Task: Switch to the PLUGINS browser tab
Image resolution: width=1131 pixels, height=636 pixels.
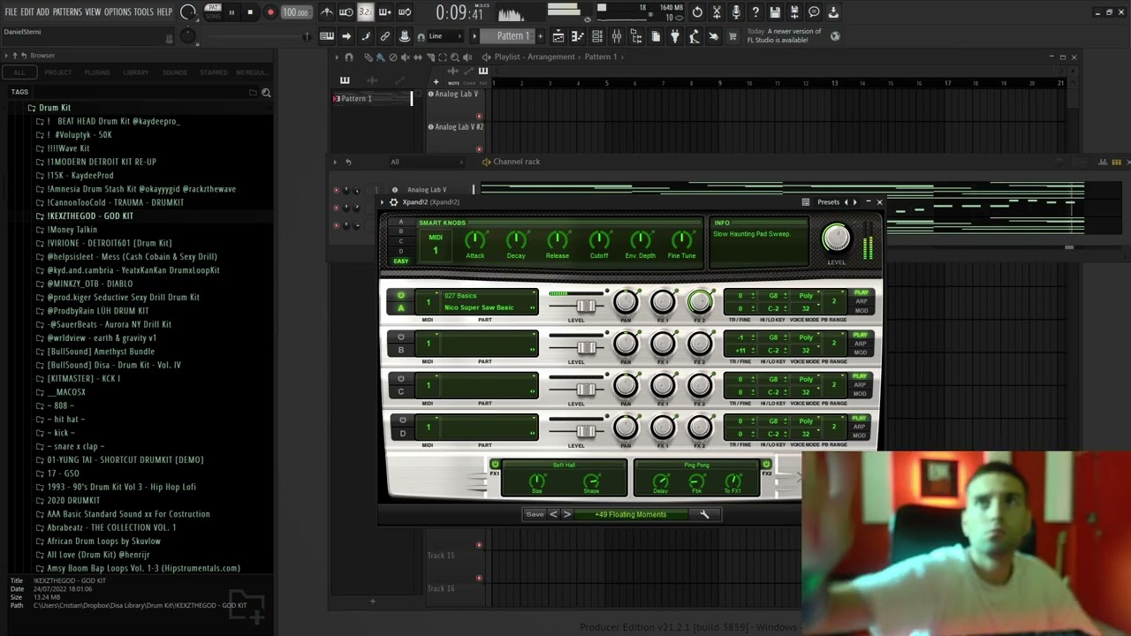Action: coord(97,72)
